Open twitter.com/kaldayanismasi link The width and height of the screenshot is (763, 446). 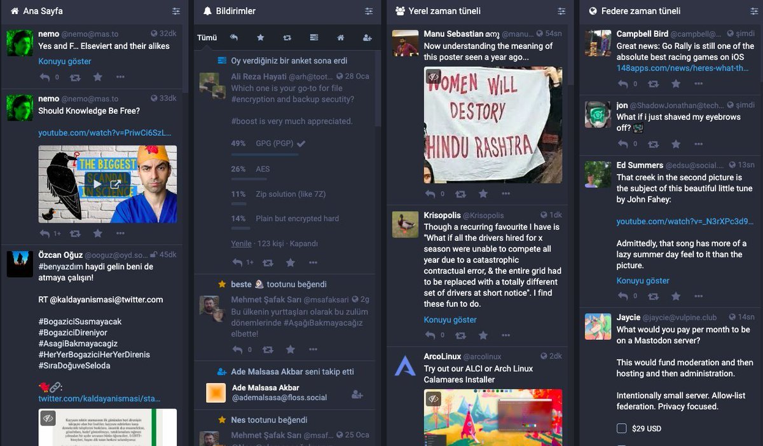pos(99,398)
